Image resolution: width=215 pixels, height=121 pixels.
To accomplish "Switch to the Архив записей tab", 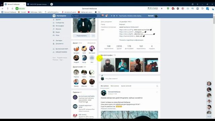I will click(x=126, y=86).
